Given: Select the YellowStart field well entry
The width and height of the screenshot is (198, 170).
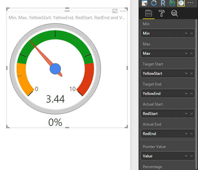Looking at the screenshot, I should click(167, 74).
